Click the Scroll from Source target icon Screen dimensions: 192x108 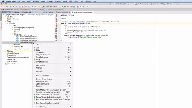44,12
